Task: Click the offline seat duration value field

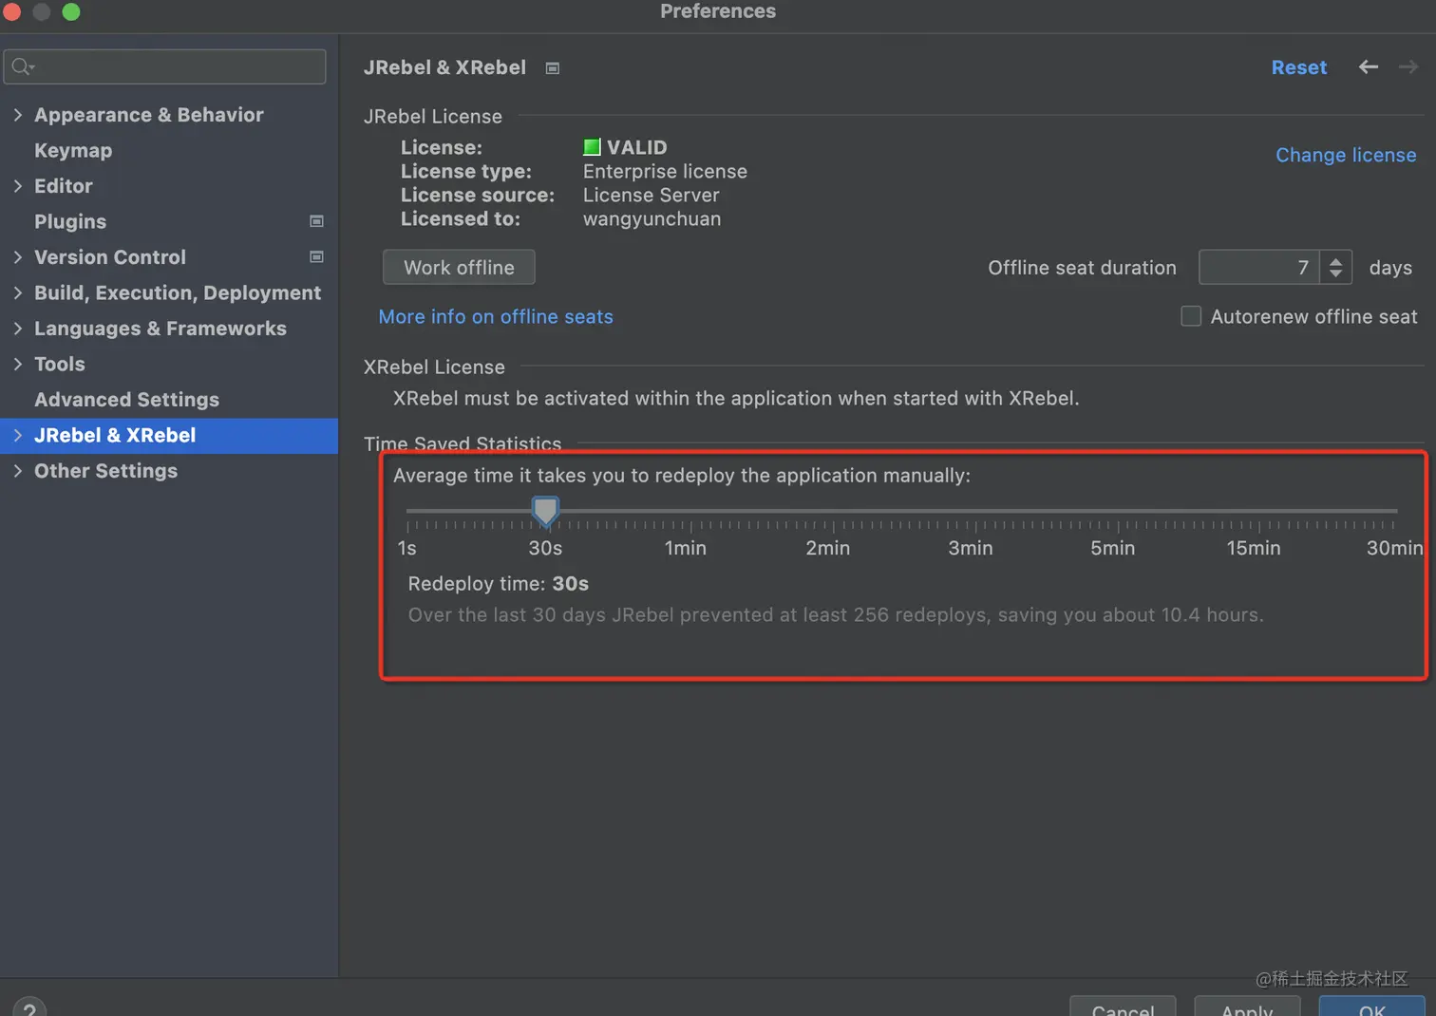Action: tap(1259, 267)
